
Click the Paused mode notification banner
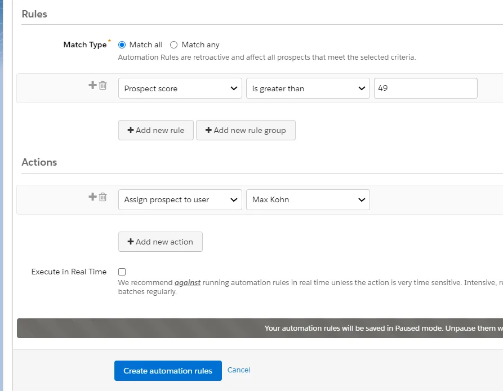338,327
